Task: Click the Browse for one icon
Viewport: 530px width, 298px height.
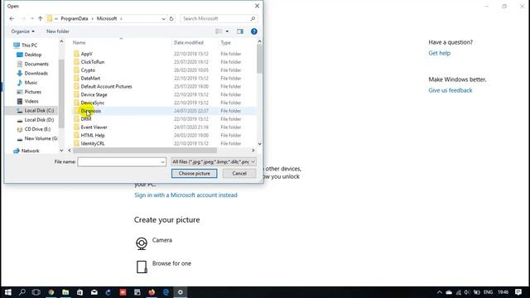Action: tap(142, 267)
